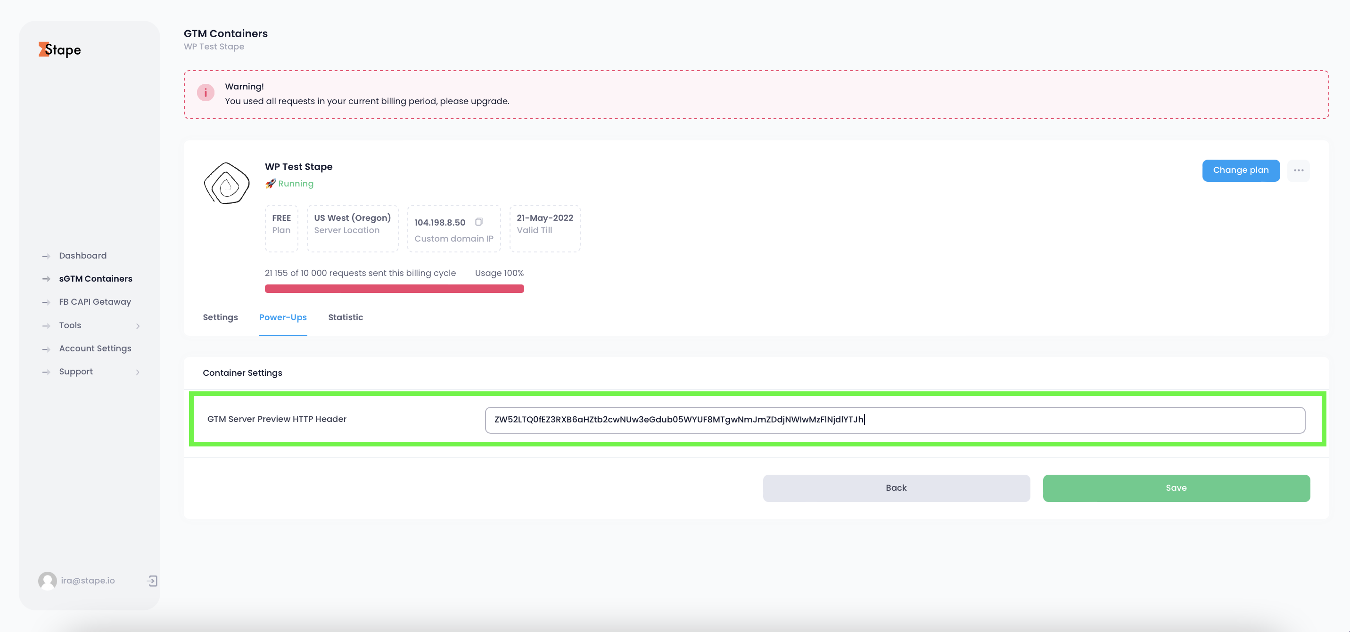Select the sGTM Containers arrow icon
This screenshot has width=1350, height=632.
pyautogui.click(x=46, y=279)
